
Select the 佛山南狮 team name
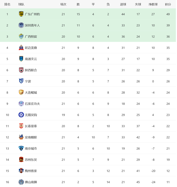coord(31,182)
